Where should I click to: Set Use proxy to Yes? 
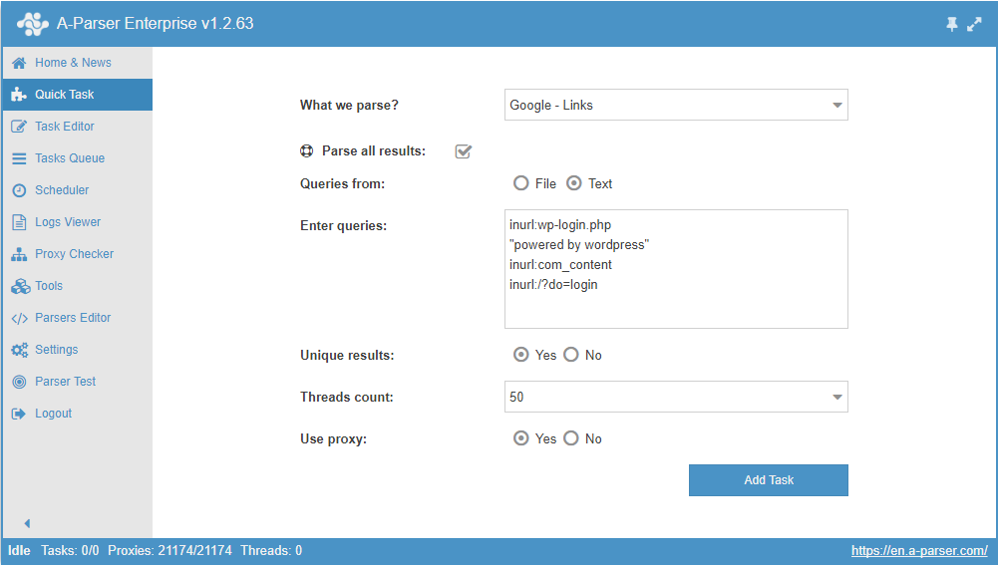coord(520,438)
